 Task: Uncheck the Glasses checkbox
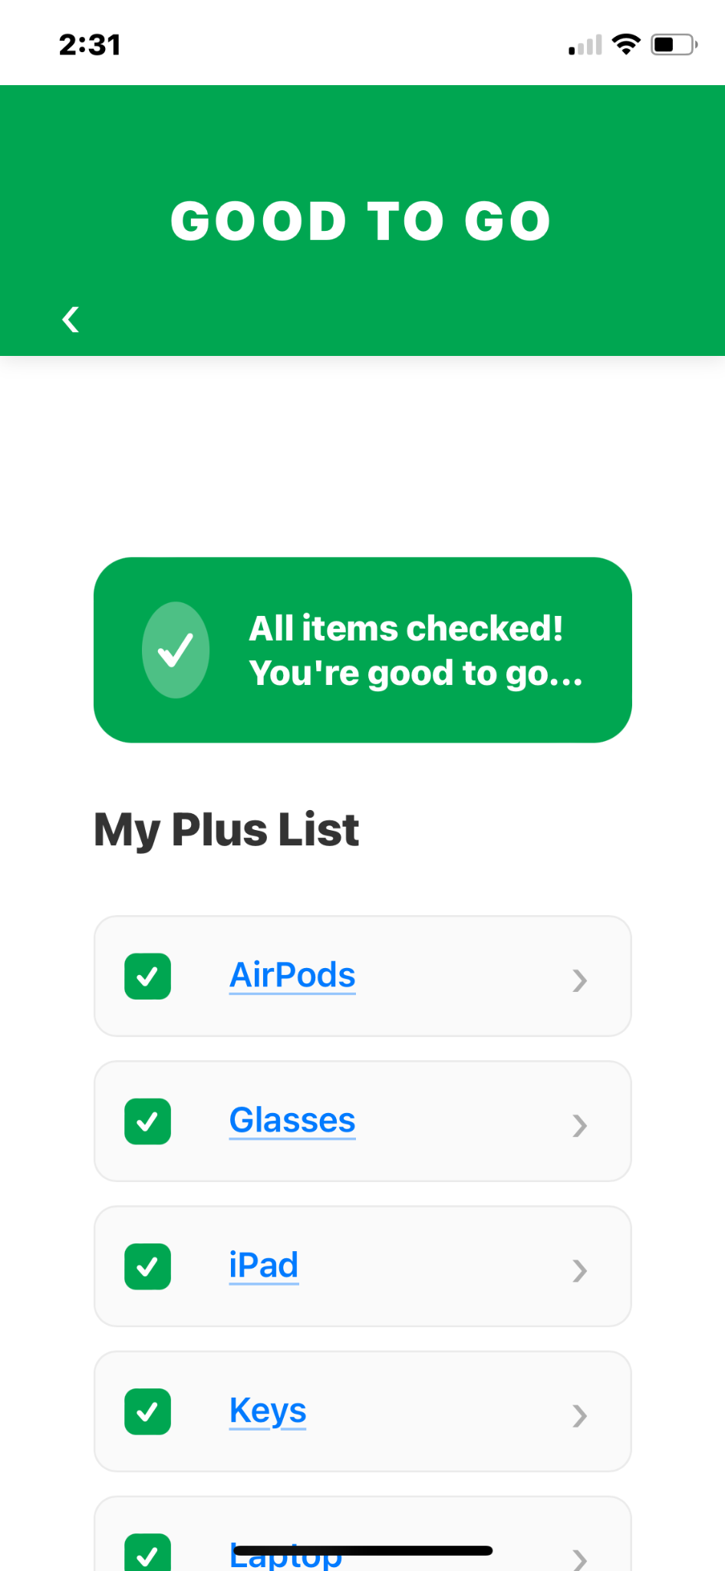pyautogui.click(x=147, y=1121)
